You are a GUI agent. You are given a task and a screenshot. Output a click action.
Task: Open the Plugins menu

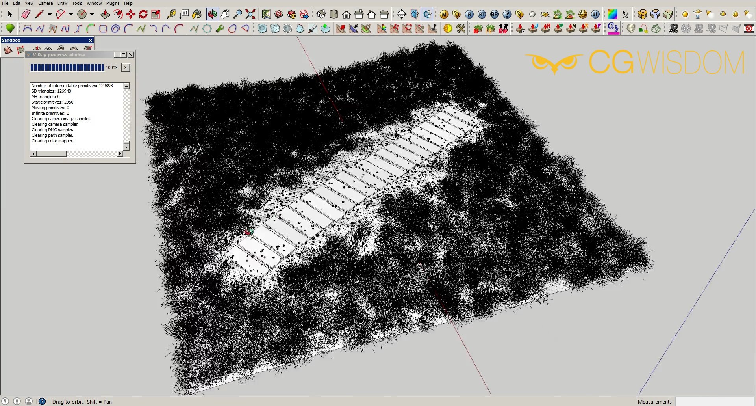pyautogui.click(x=113, y=3)
